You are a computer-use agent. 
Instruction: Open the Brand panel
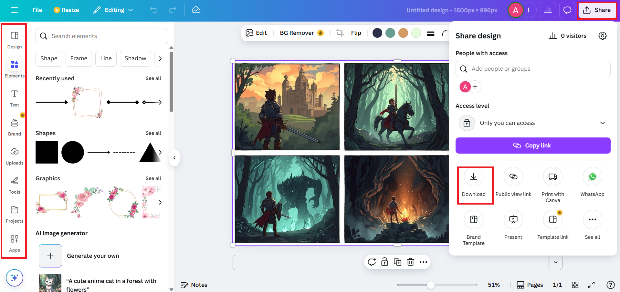tap(14, 126)
